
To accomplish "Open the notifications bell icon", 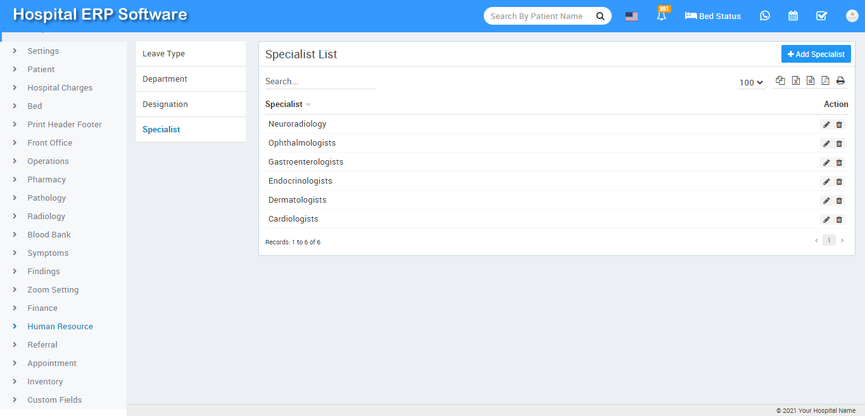I will (662, 16).
